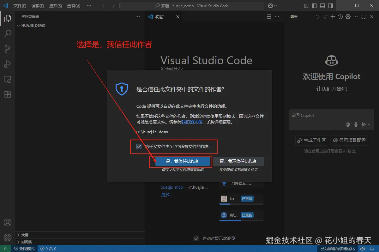This screenshot has width=379, height=252.
Task: Open the 编辑(E) menu
Action: (x=38, y=6)
